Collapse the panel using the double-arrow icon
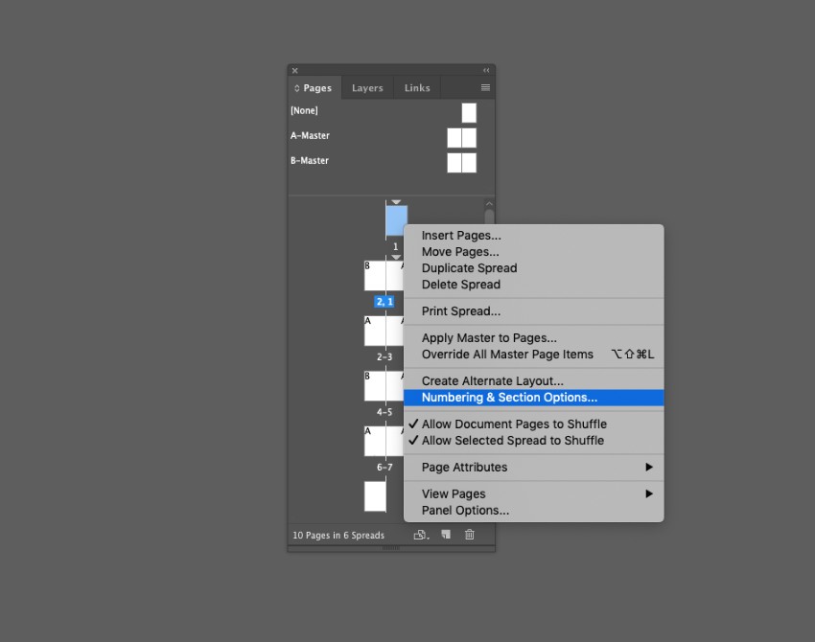The width and height of the screenshot is (815, 642). 486,70
